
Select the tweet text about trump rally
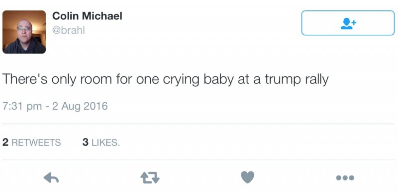pyautogui.click(x=166, y=79)
